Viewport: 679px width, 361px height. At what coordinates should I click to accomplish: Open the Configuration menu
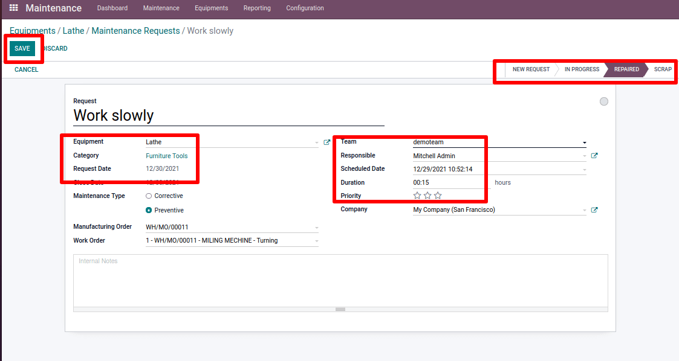pos(305,8)
